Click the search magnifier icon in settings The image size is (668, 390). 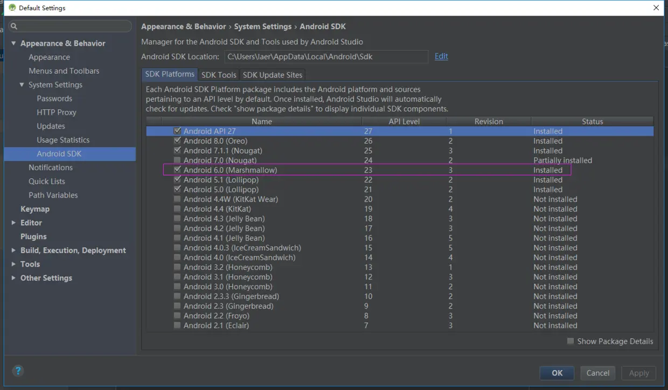(14, 26)
